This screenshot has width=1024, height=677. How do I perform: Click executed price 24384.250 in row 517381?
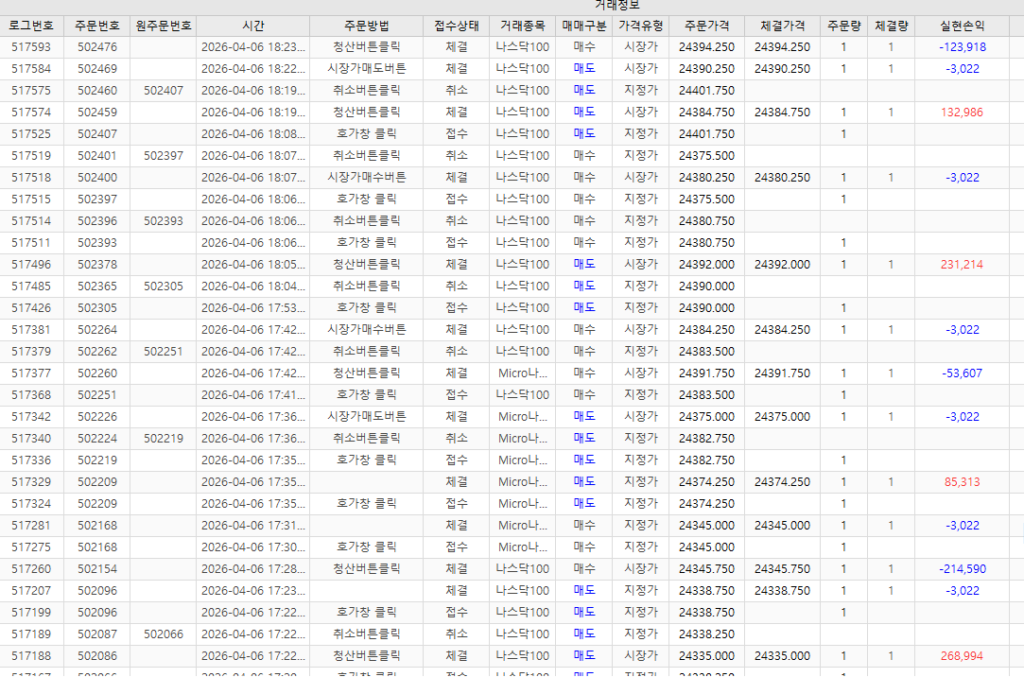click(x=782, y=330)
